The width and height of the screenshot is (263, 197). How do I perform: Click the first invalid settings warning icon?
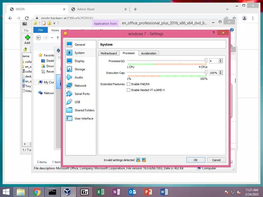tap(138, 160)
